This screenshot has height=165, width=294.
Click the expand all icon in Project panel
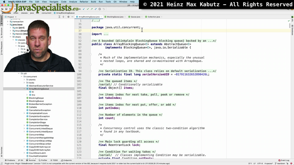point(59,17)
